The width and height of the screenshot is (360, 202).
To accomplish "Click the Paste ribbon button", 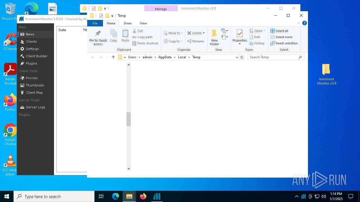I will click(x=125, y=36).
